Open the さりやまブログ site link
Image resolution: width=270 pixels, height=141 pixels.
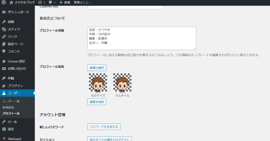pyautogui.click(x=25, y=2)
